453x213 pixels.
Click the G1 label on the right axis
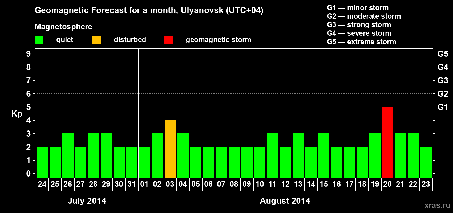pos(443,107)
